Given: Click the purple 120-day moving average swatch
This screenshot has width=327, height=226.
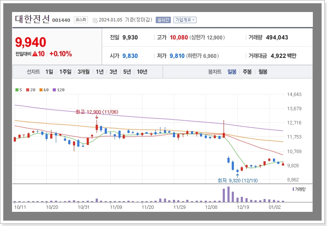Looking at the screenshot, I should [x=54, y=90].
